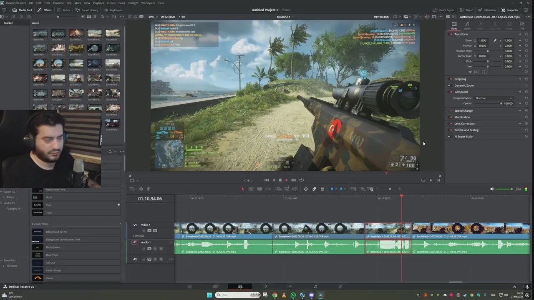The height and width of the screenshot is (300, 534).
Task: Enable the AI Super Scale switch
Action: (449, 137)
